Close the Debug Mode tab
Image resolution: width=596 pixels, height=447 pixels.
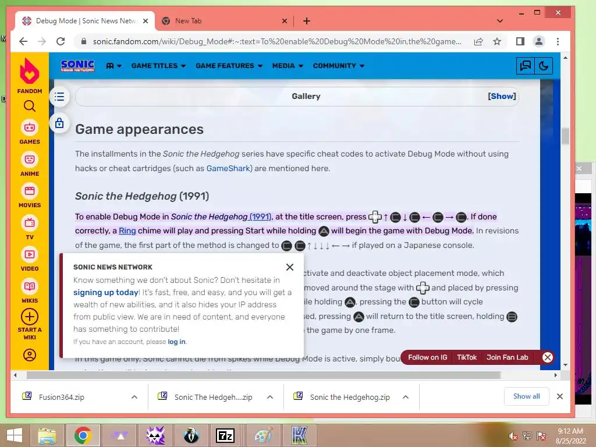click(x=145, y=22)
